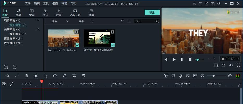
Task: Open the audio adjust sliders icon
Action: click(x=84, y=76)
